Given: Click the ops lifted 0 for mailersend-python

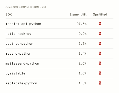Looking at the screenshot, I should [x=100, y=63].
